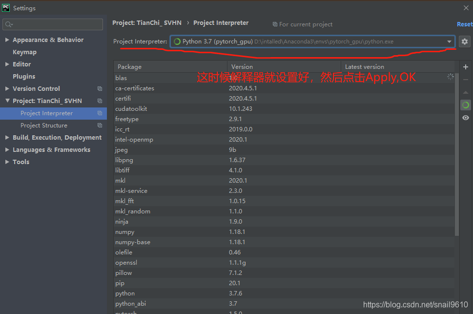Select the mkl-service package row

(284, 191)
